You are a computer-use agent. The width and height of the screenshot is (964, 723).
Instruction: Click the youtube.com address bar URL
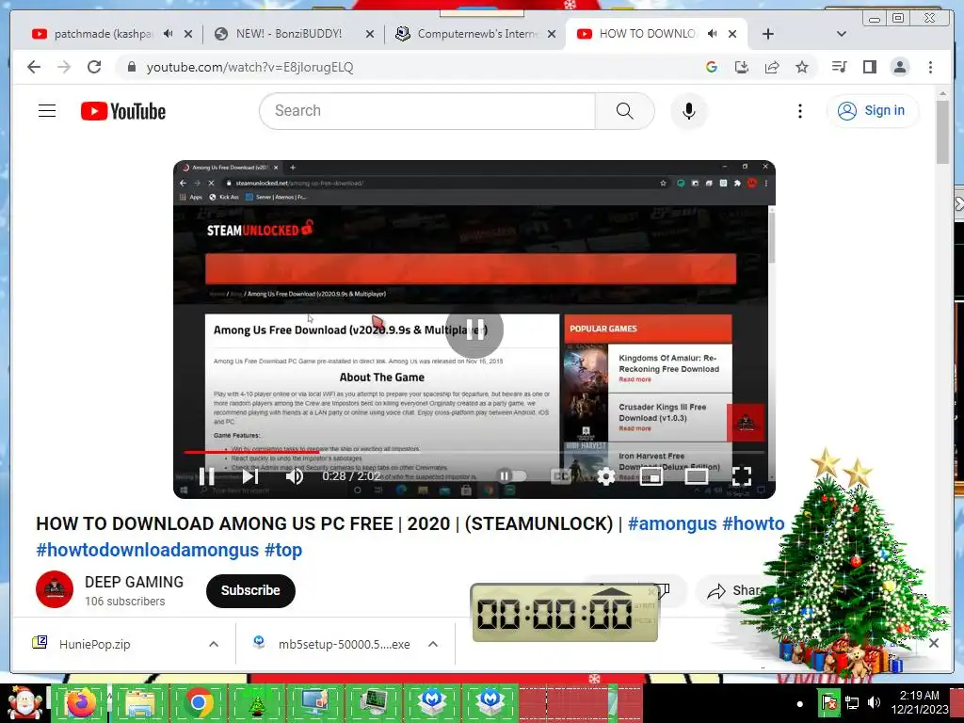pos(249,67)
